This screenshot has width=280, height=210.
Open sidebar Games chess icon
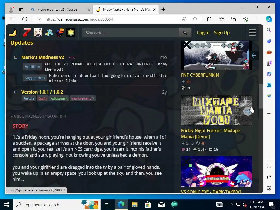[x=269, y=63]
